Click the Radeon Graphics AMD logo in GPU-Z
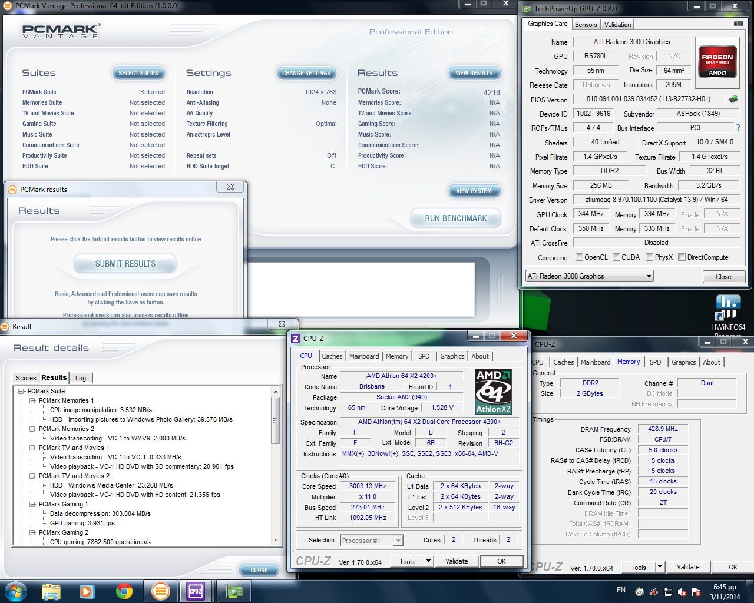754x603 pixels. (x=717, y=62)
